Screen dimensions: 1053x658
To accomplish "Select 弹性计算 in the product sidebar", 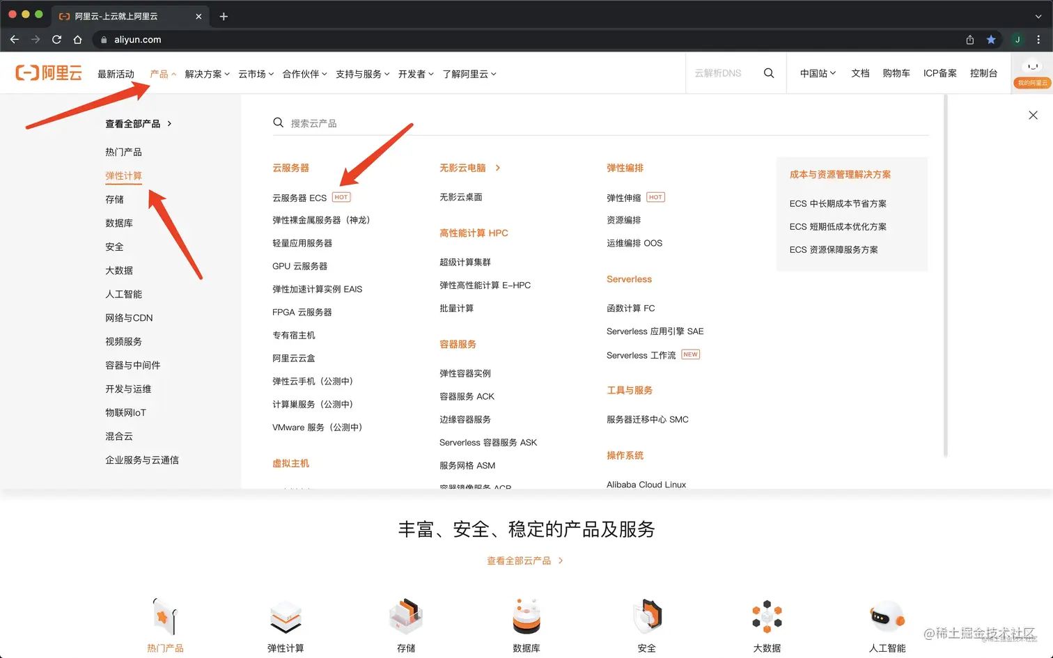I will click(123, 175).
